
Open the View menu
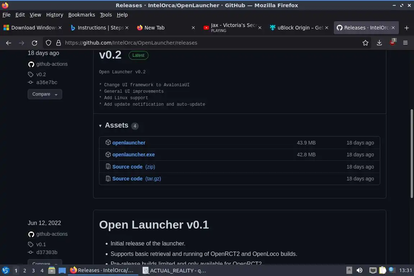coord(35,15)
